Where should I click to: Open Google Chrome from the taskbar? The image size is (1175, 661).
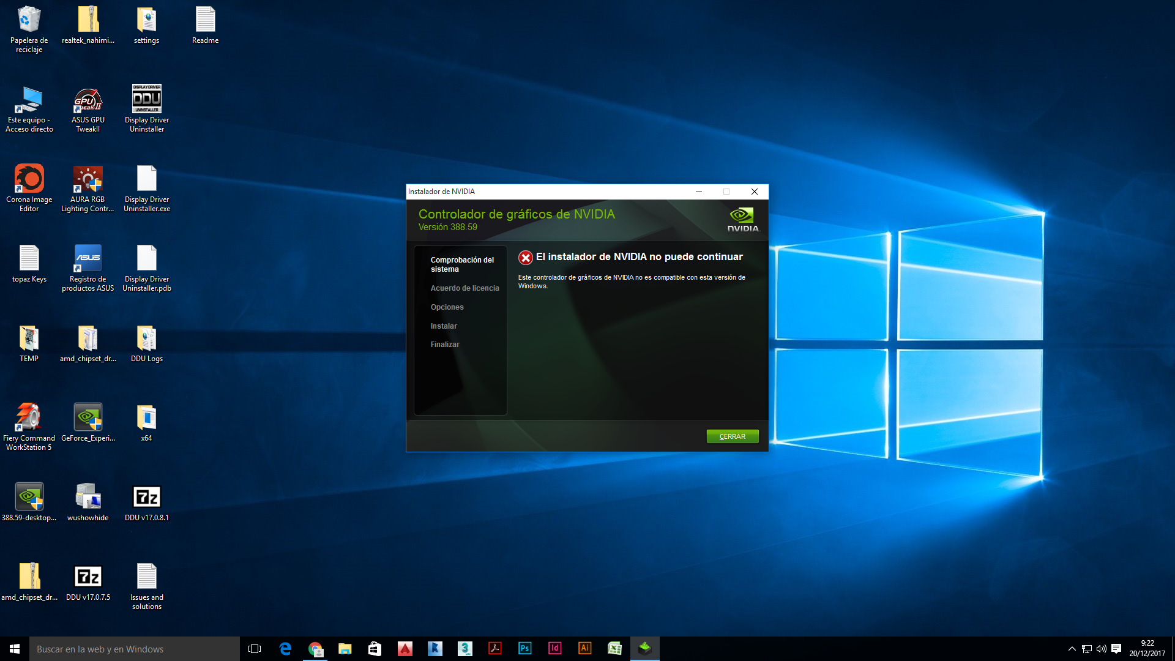tap(315, 649)
